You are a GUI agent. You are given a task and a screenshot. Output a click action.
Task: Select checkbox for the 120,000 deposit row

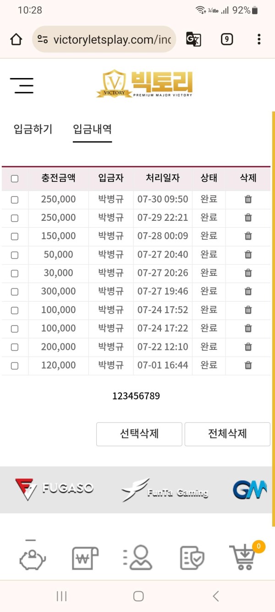point(15,365)
